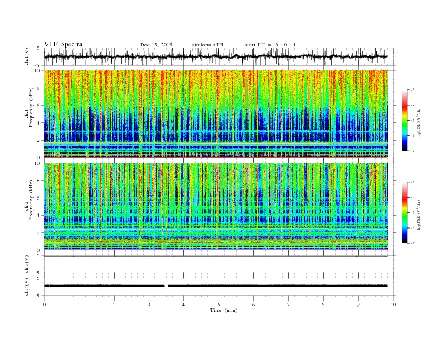Click the ch.2 spectrogram color scale bar
Viewport: 443px width, 342px height.
pos(405,213)
